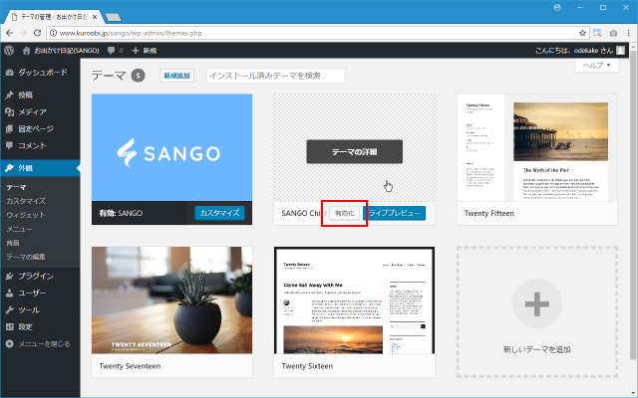Bookmark this page with the star icon

tap(582, 33)
